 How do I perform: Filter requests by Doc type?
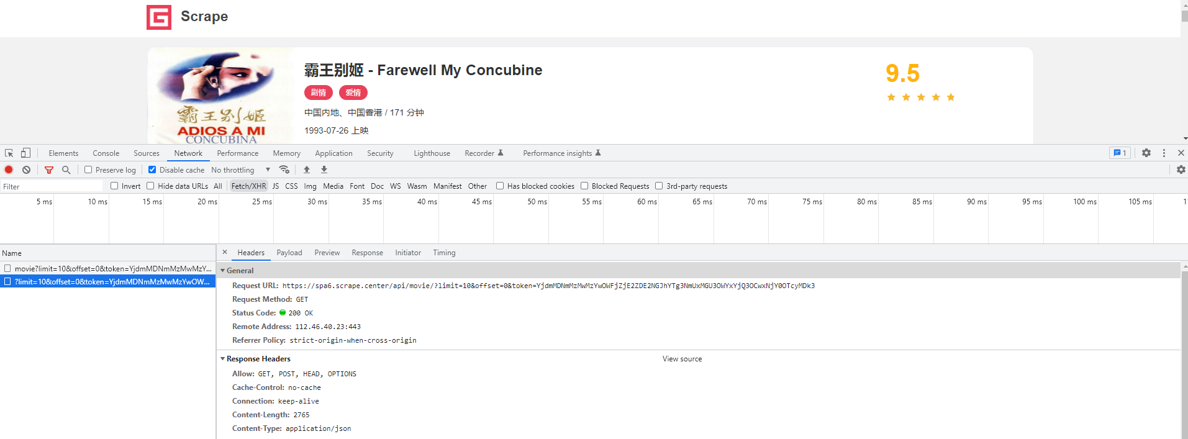coord(378,186)
